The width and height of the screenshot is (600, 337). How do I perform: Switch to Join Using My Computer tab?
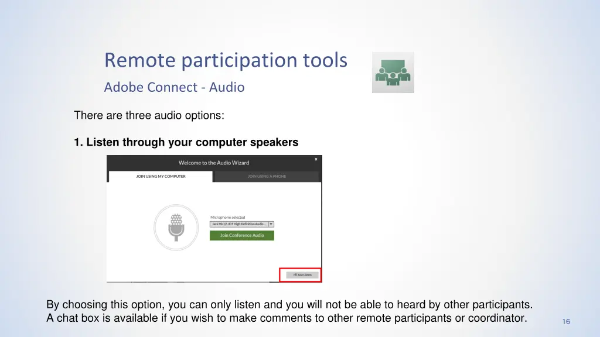(x=161, y=176)
